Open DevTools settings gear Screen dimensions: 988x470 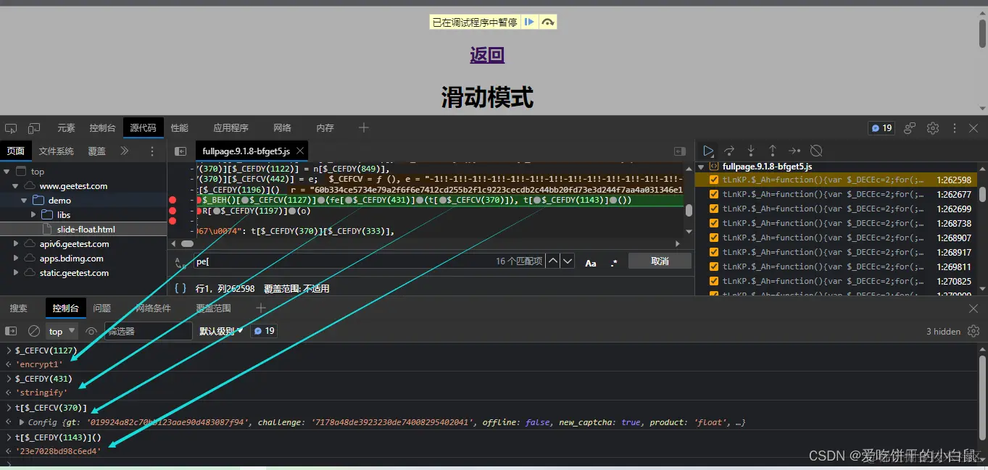(x=933, y=128)
